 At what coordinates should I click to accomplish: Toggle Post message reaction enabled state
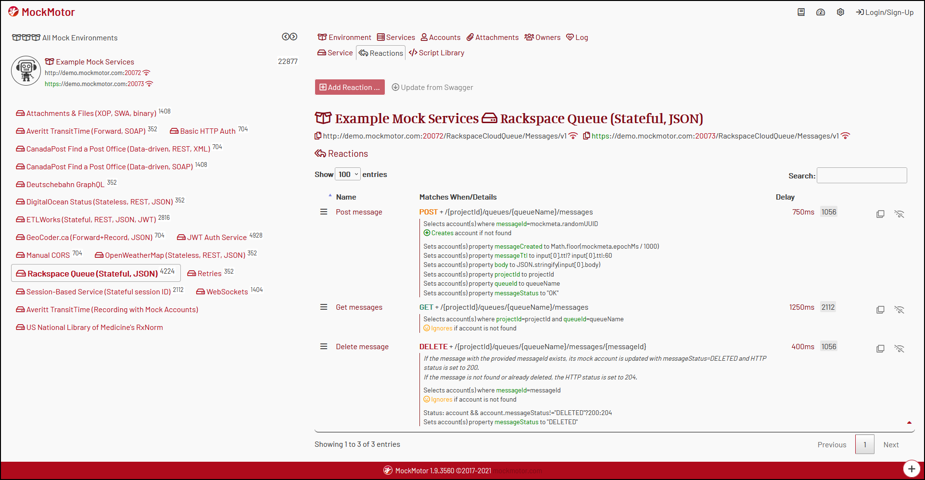pos(899,214)
